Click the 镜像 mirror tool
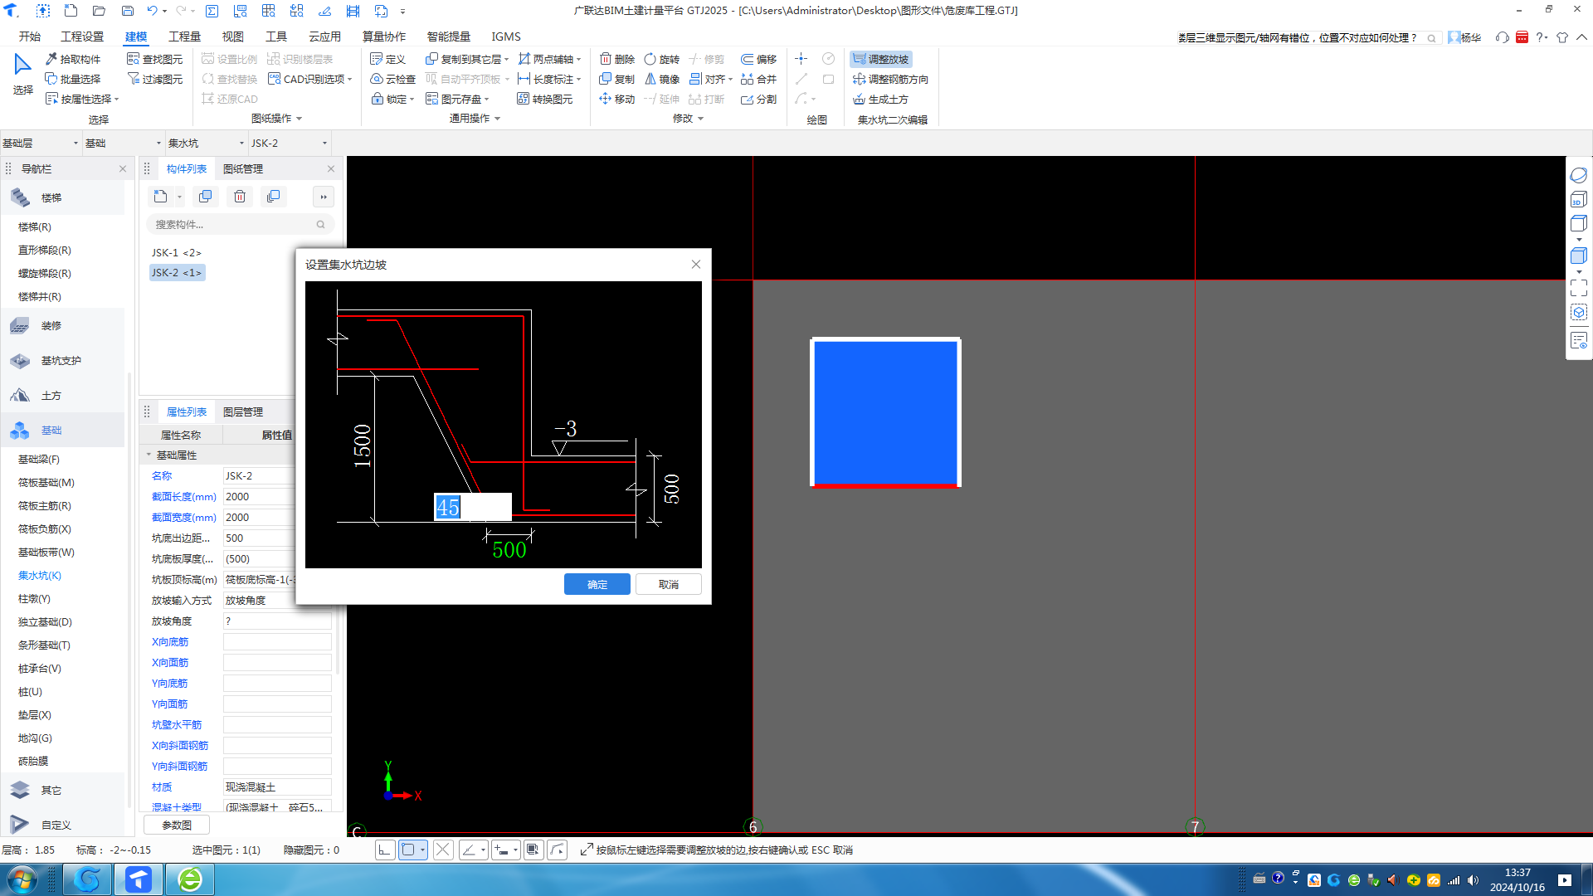 (x=662, y=79)
